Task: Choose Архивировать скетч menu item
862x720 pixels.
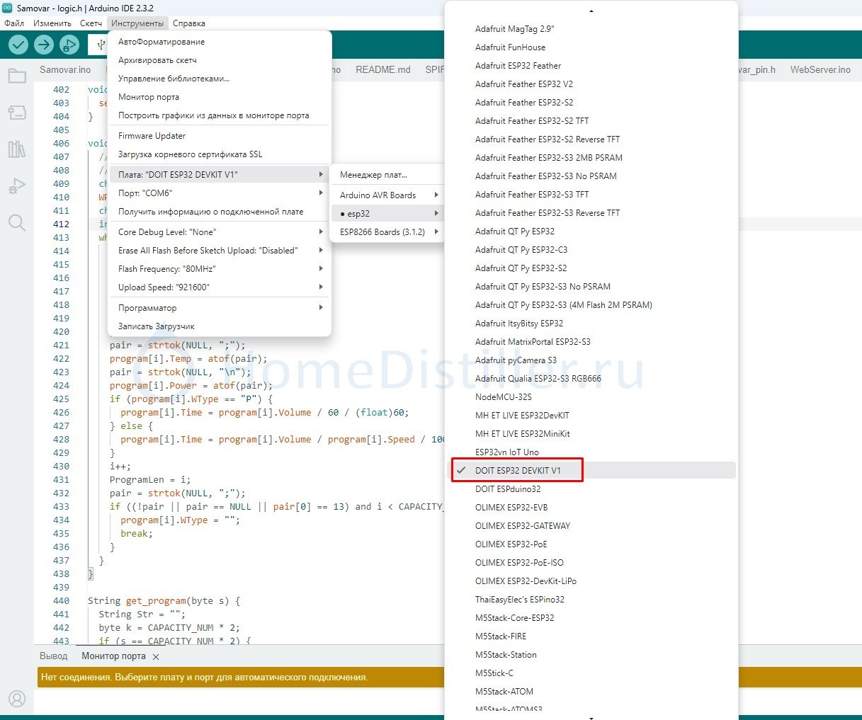Action: pos(220,60)
